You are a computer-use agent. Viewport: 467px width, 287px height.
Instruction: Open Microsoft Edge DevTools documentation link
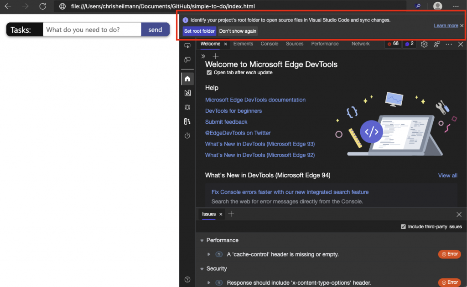click(255, 100)
